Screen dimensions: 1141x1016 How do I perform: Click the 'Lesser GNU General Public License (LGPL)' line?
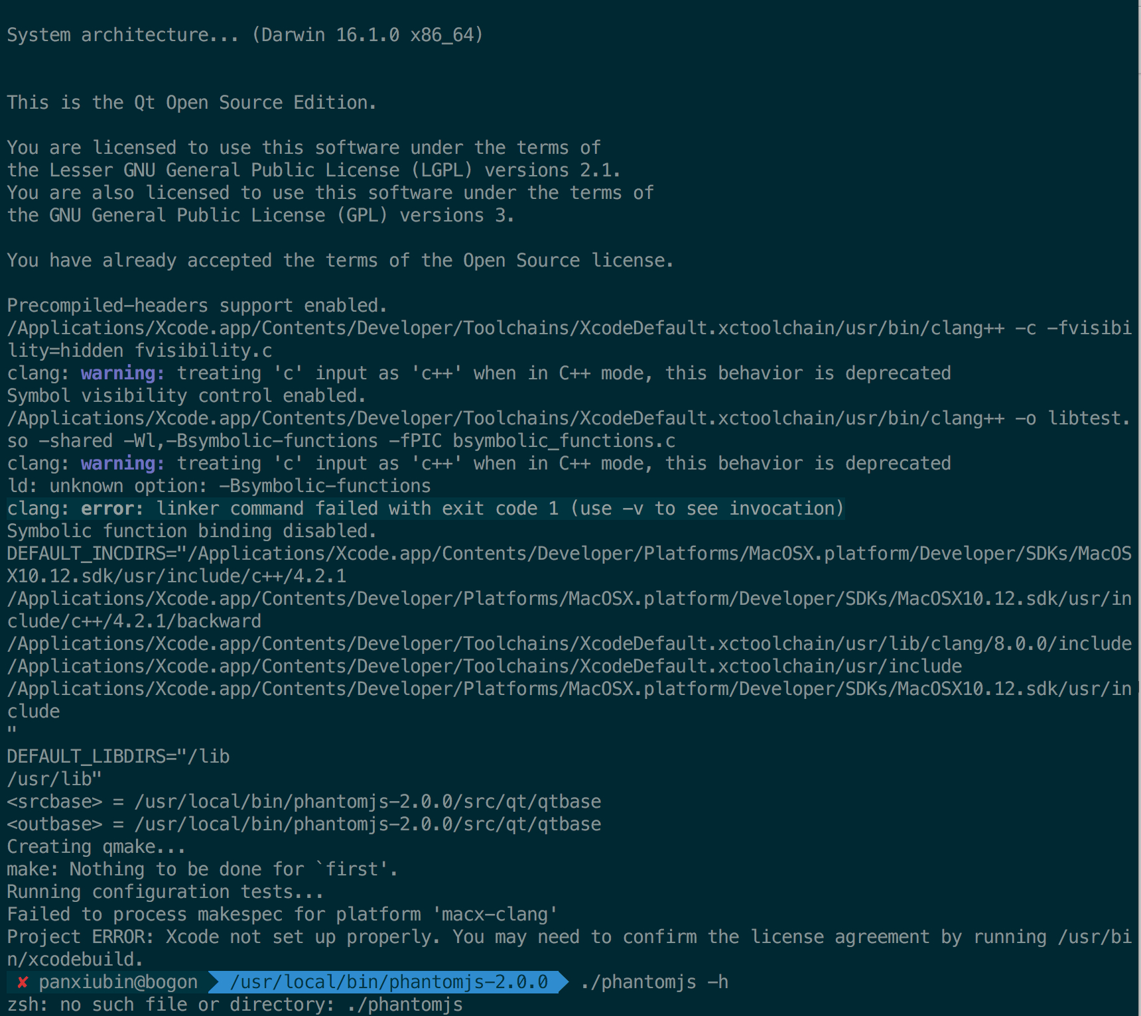pos(314,170)
